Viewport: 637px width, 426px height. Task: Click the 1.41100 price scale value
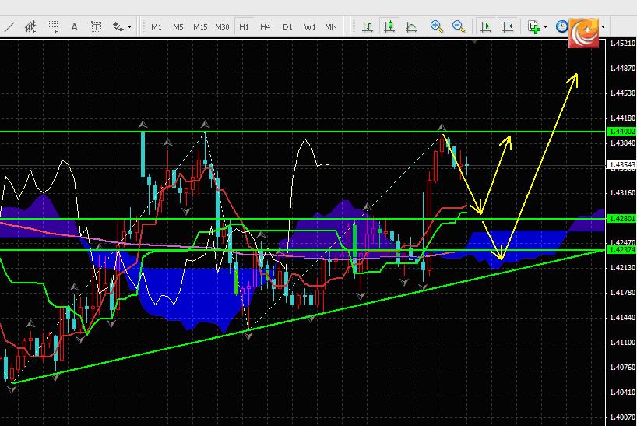coord(622,343)
